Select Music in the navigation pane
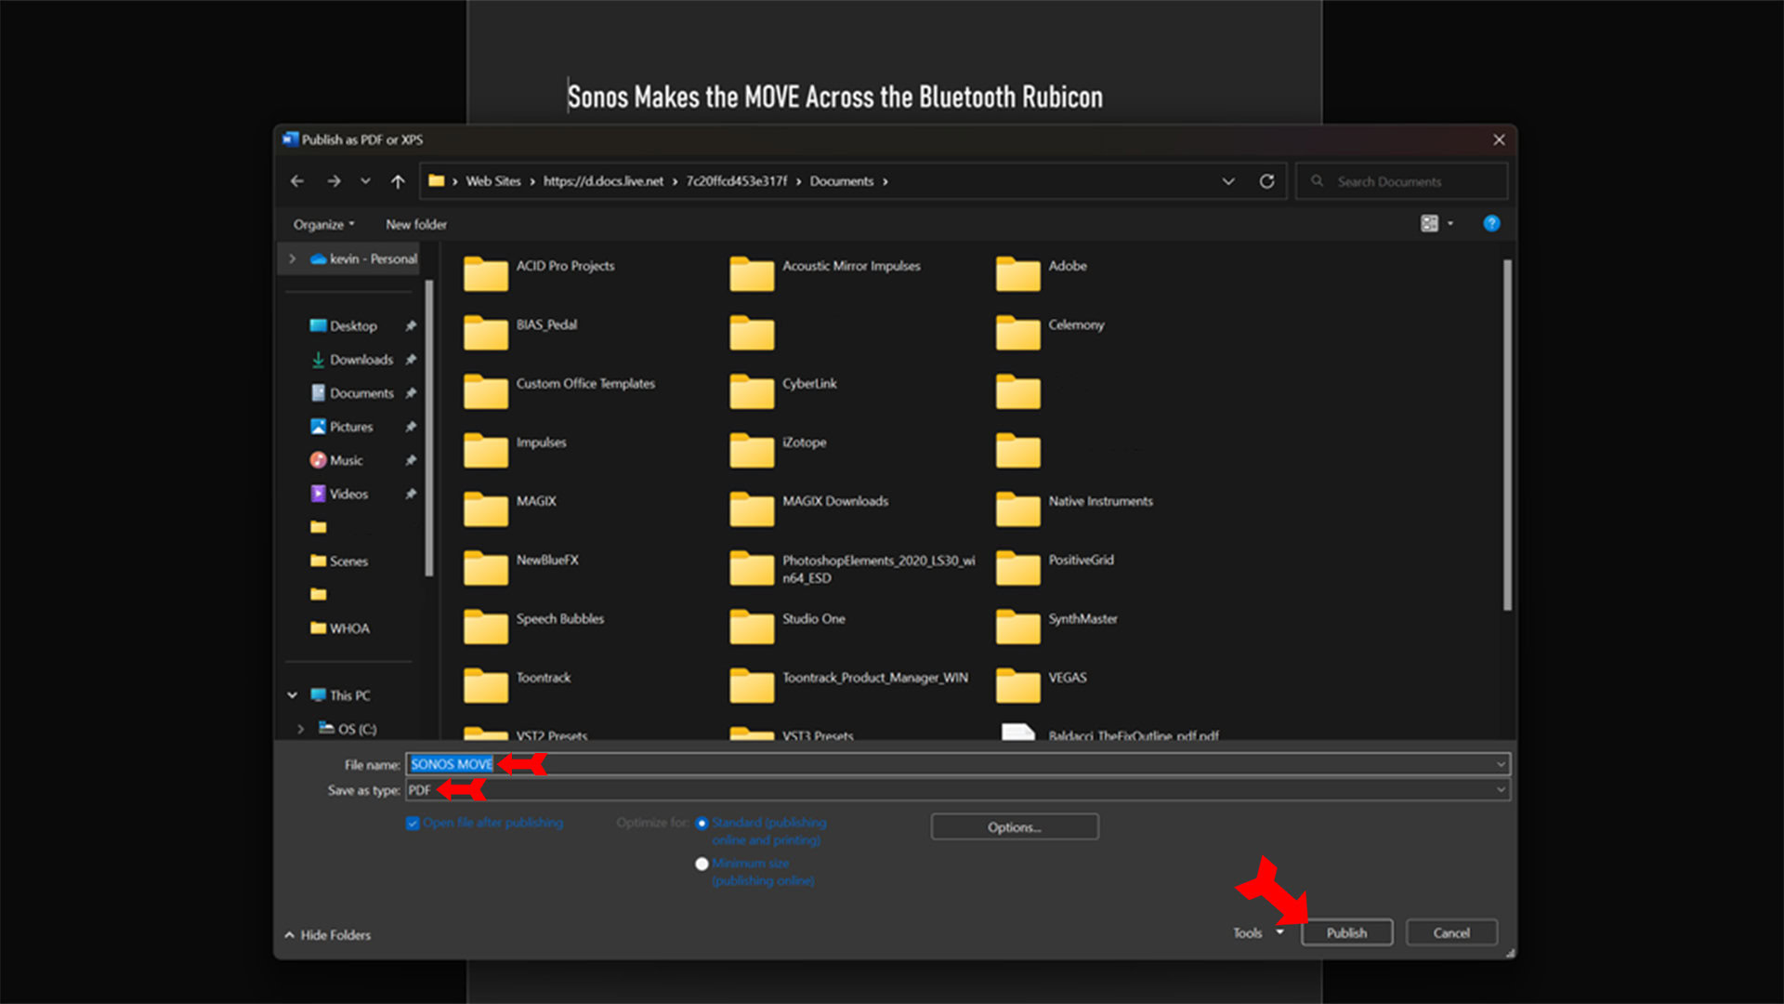The width and height of the screenshot is (1784, 1004). [346, 460]
